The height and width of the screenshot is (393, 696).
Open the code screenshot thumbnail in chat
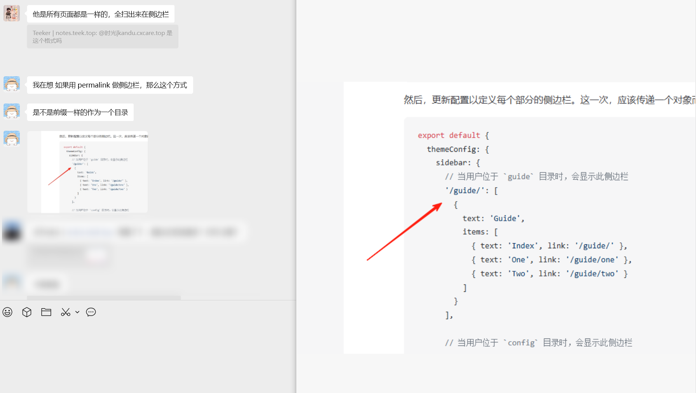point(87,172)
